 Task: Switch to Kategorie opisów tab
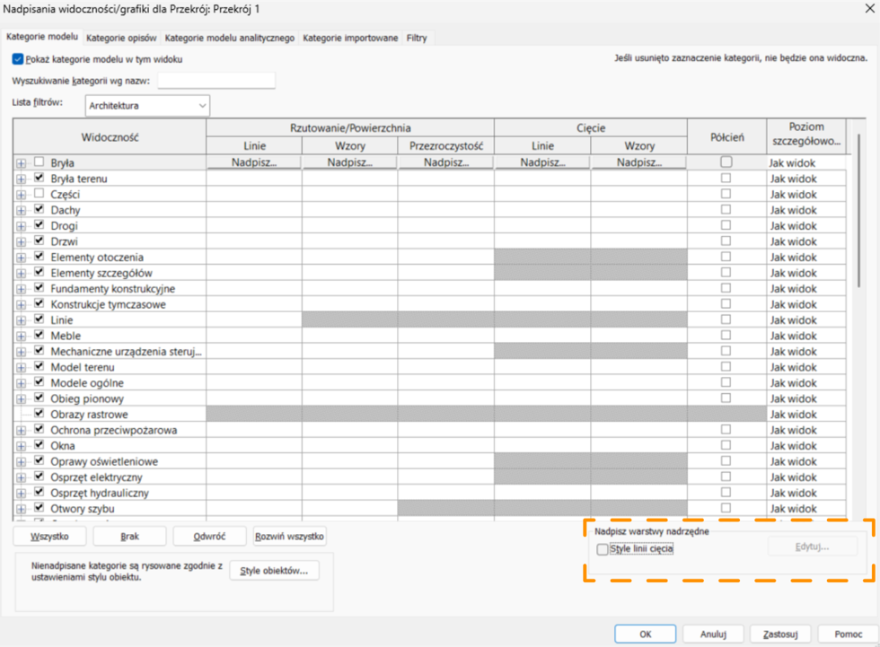[121, 39]
